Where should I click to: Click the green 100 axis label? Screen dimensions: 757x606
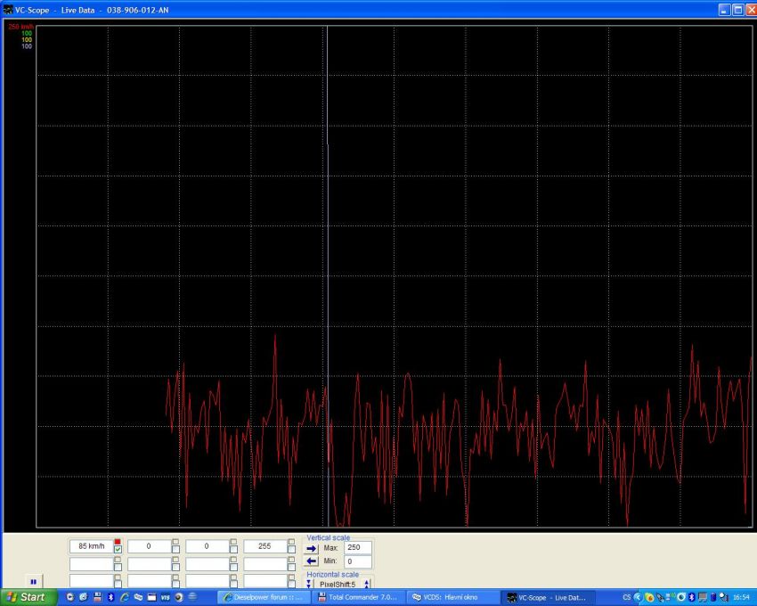click(x=27, y=33)
